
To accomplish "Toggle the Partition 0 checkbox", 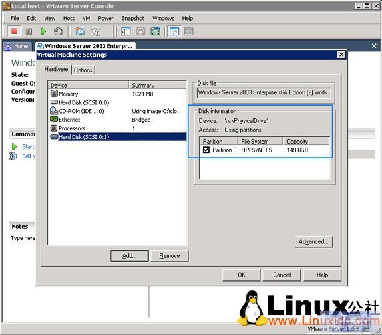I will pyautogui.click(x=206, y=150).
